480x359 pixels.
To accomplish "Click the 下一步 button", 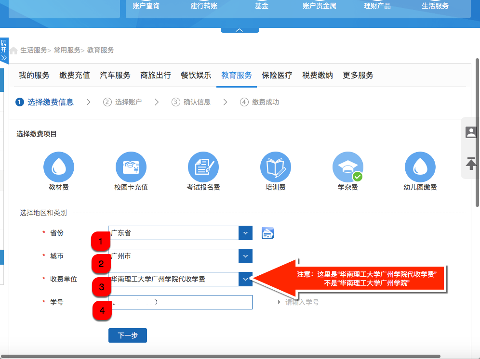I will pyautogui.click(x=127, y=335).
